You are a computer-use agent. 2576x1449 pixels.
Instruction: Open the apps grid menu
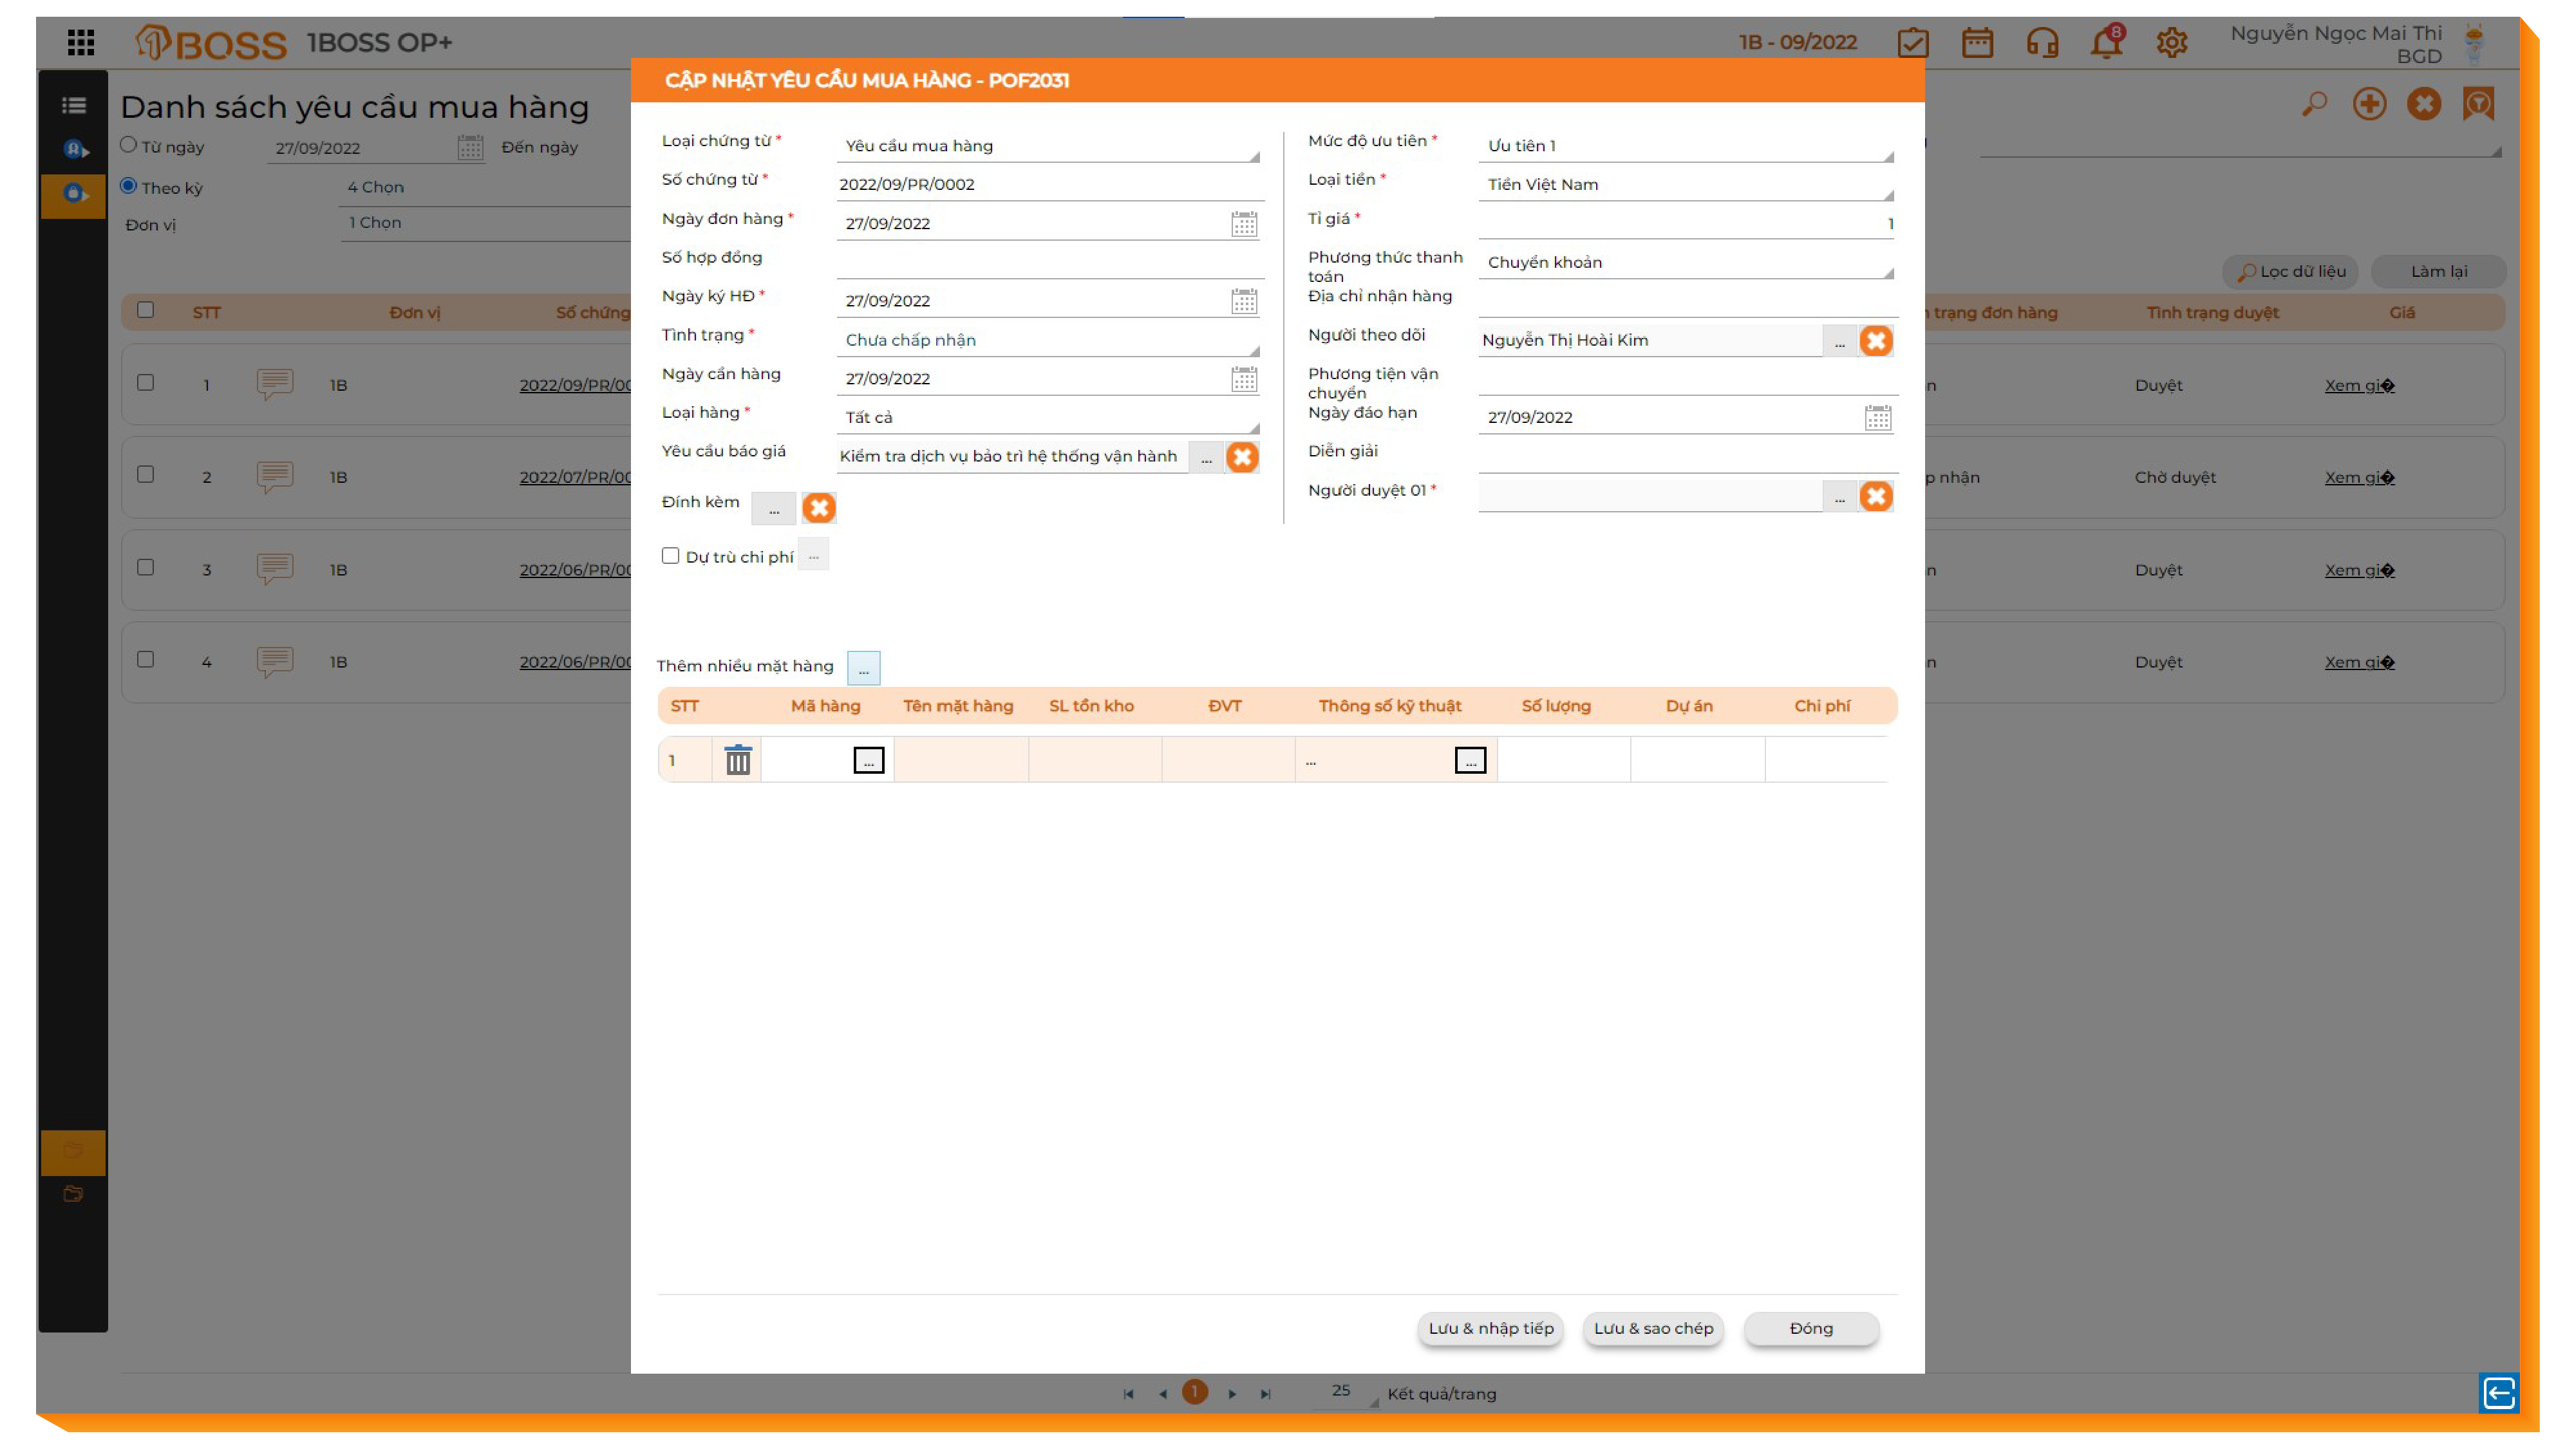[x=81, y=42]
